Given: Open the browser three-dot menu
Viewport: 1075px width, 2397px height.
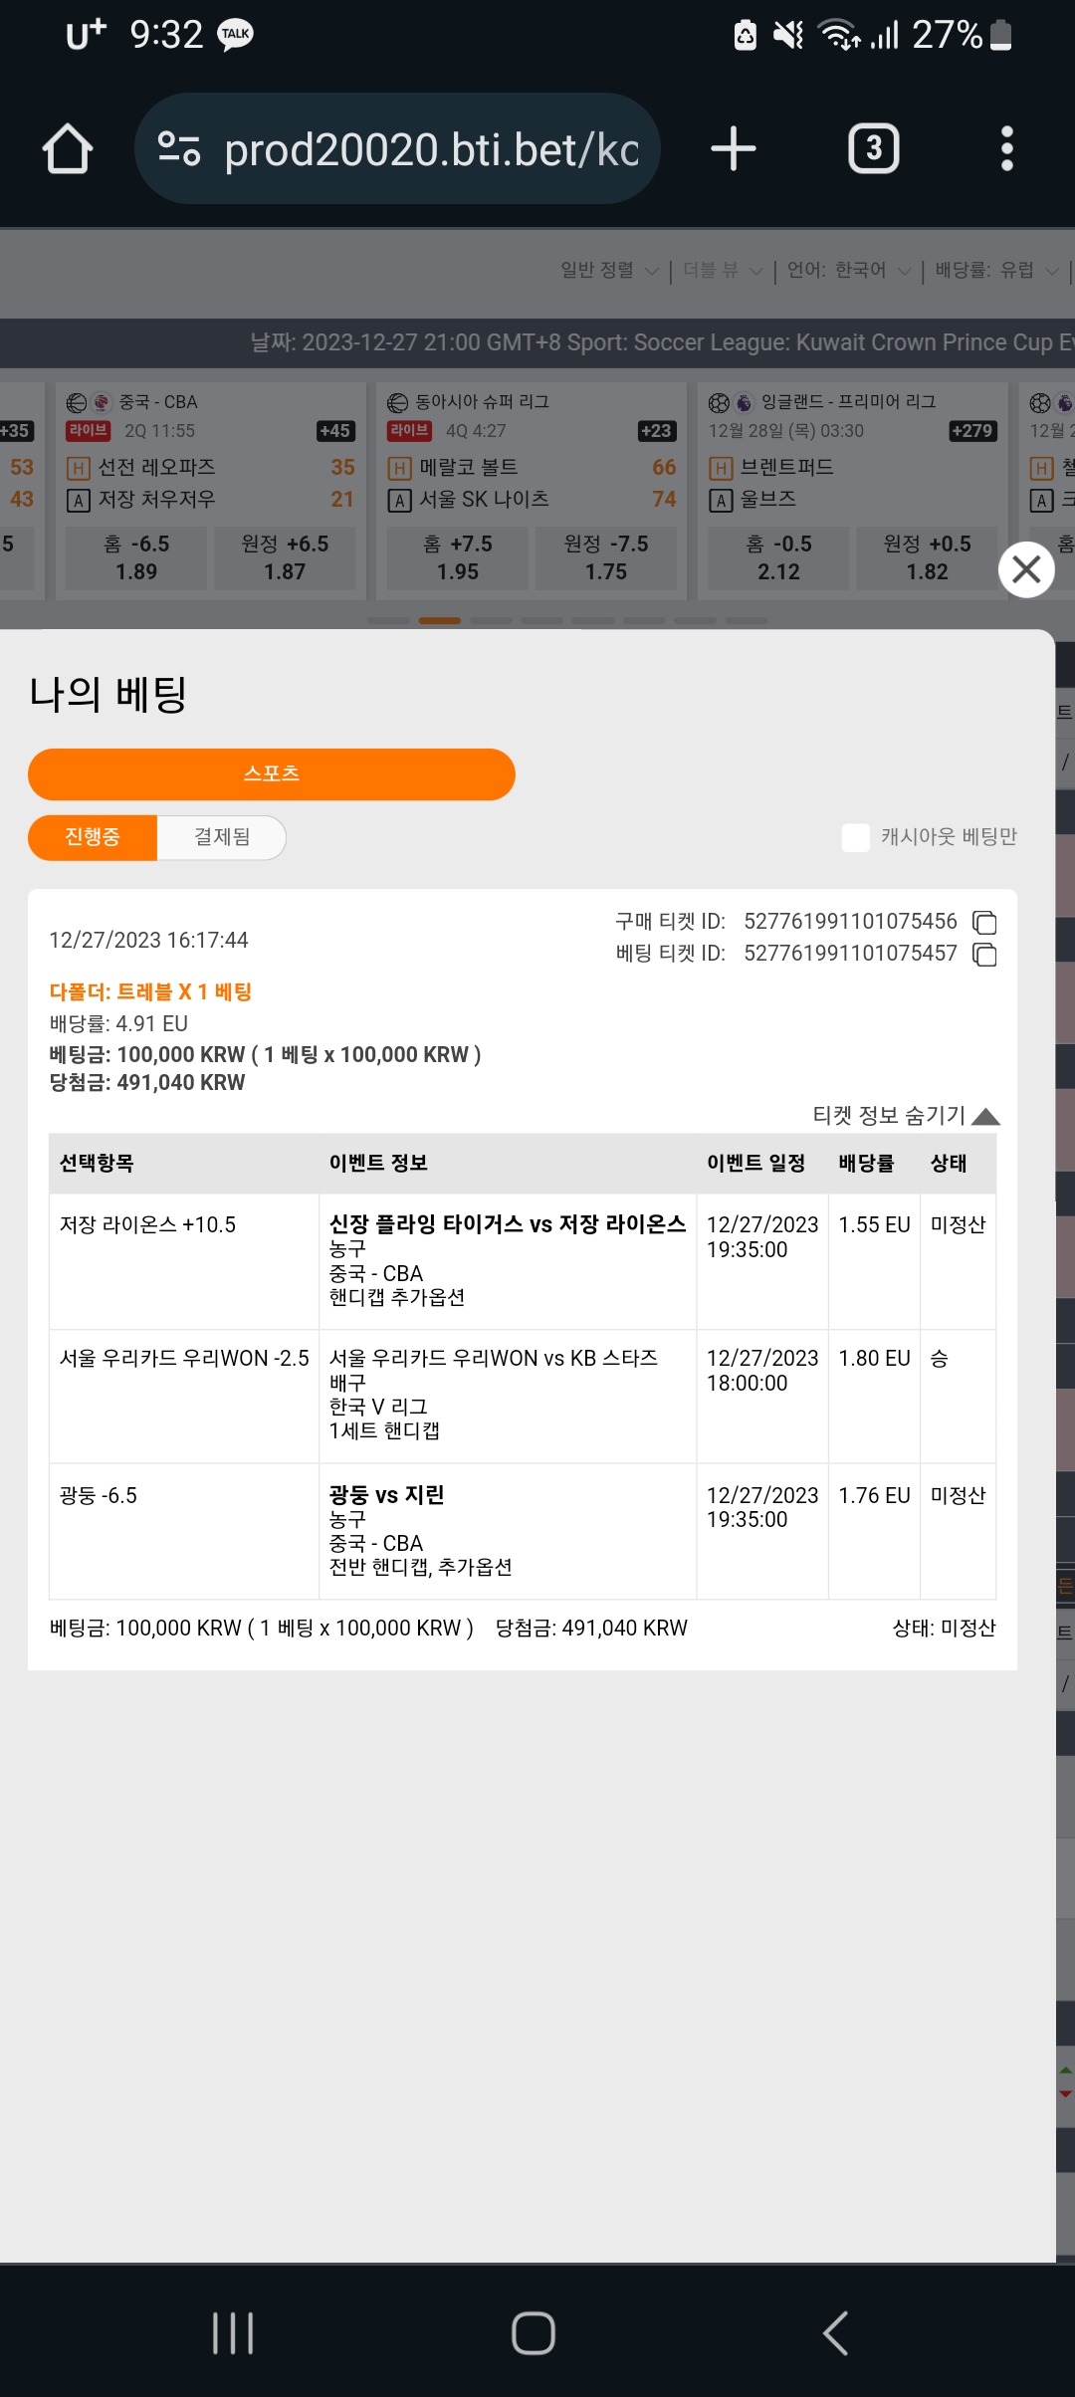Looking at the screenshot, I should [1007, 149].
